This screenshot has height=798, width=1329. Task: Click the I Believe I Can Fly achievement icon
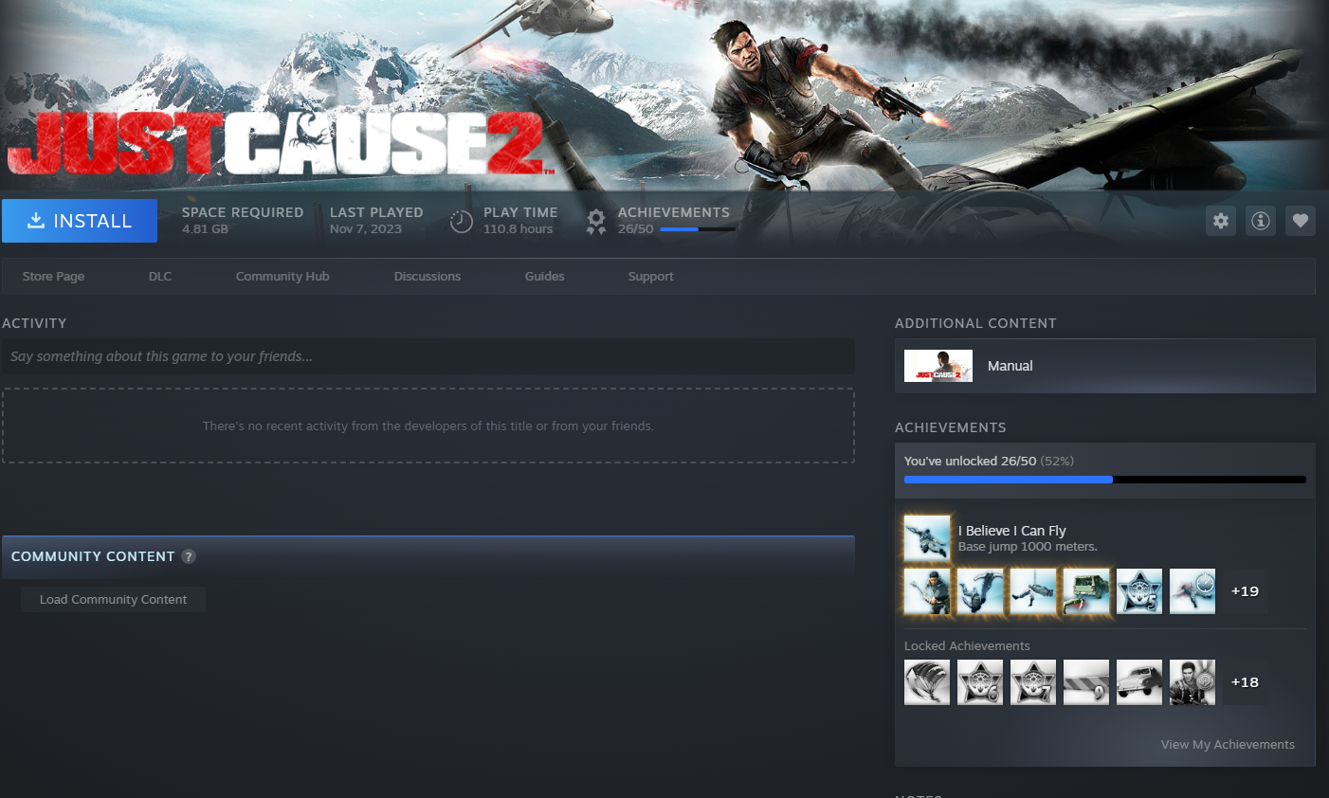tap(927, 538)
